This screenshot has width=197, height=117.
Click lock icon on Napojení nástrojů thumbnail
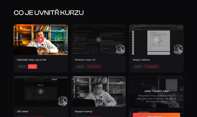[x=98, y=92]
